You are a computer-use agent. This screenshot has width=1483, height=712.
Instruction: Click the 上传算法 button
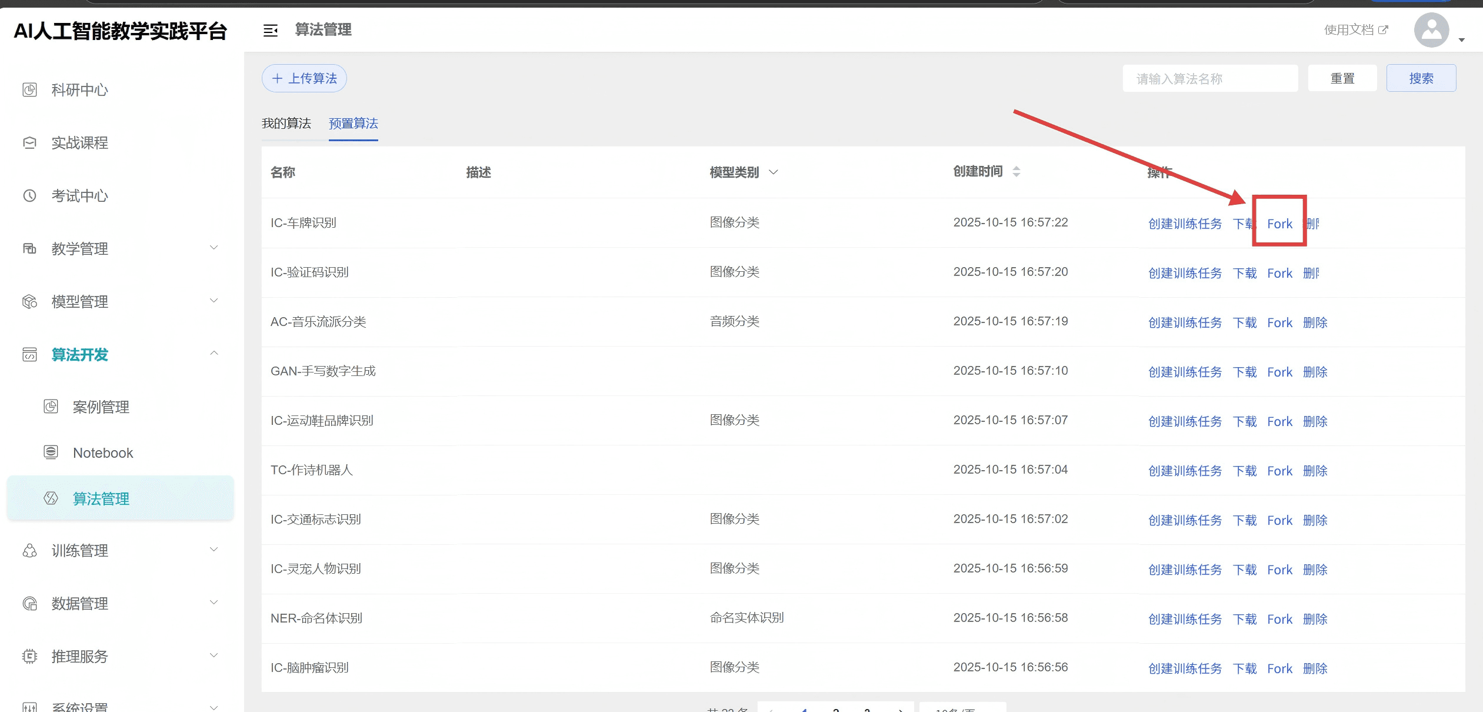pyautogui.click(x=304, y=78)
